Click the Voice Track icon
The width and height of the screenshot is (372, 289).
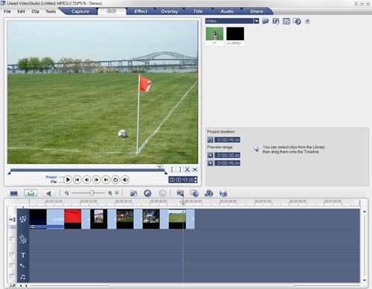coord(23,266)
